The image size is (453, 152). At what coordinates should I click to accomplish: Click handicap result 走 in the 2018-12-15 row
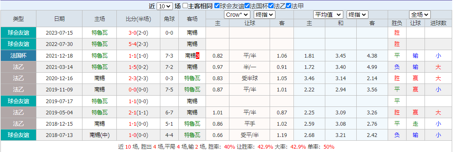click(415, 124)
